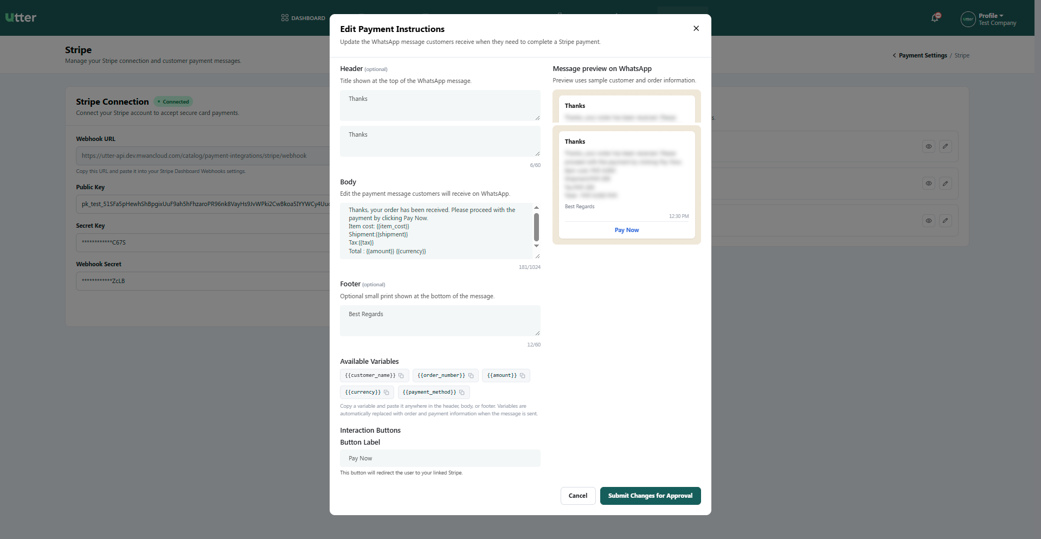Open the Dashboard menu item
The image size is (1041, 539).
303,18
